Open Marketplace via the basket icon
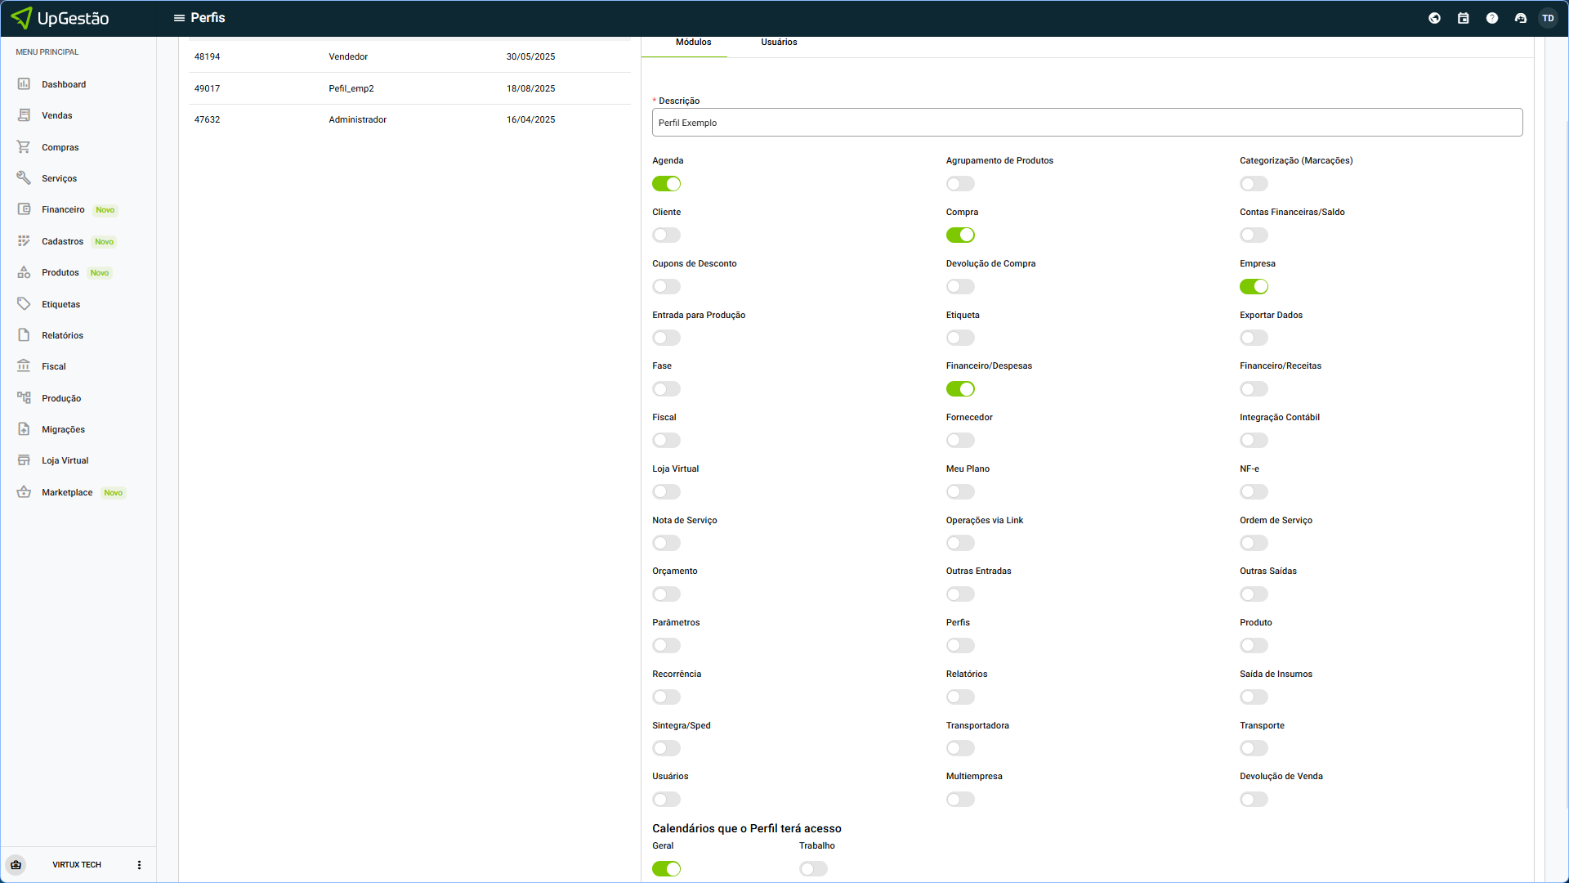The image size is (1569, 883). tap(24, 492)
